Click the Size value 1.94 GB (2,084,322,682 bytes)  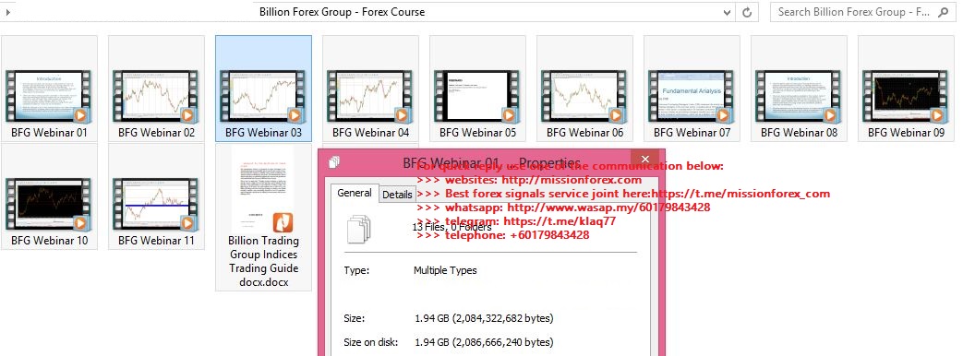point(484,318)
